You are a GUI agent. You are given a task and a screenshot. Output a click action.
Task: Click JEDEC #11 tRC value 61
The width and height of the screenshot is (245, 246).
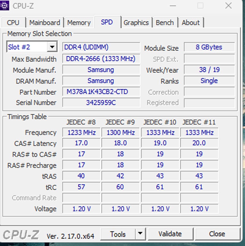pos(199,187)
